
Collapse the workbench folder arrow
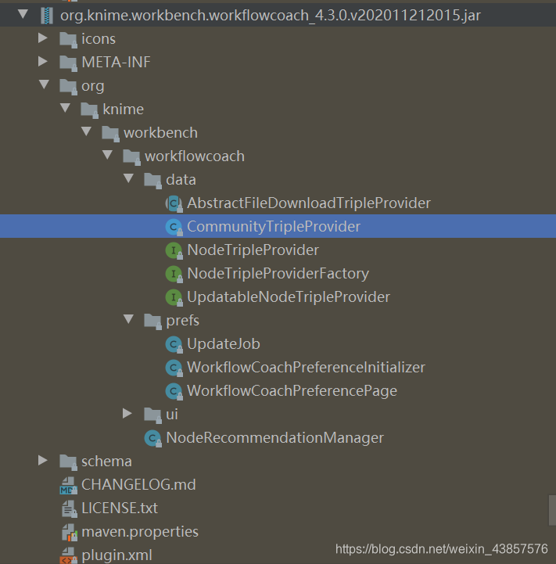pos(86,131)
